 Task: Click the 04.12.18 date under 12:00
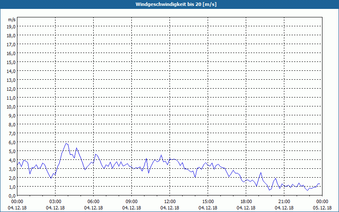tap(170, 208)
